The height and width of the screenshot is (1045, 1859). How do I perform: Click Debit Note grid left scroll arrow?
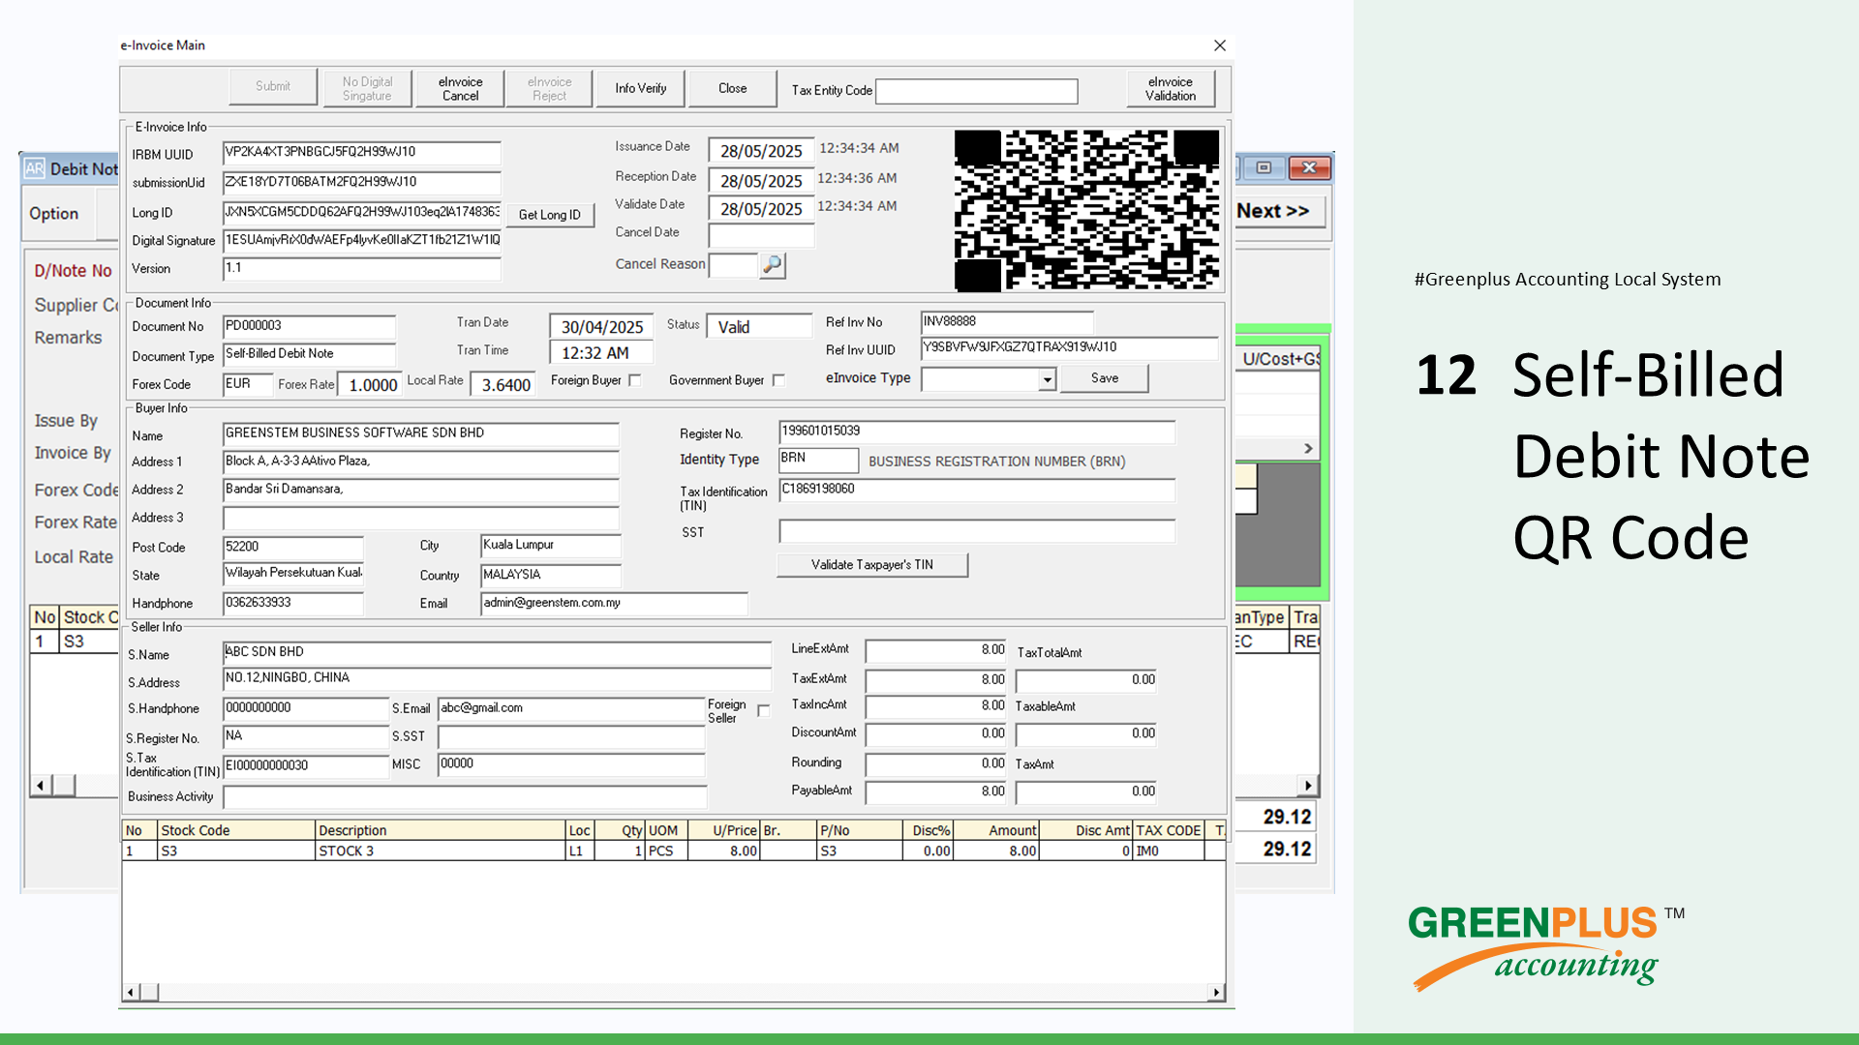(40, 786)
